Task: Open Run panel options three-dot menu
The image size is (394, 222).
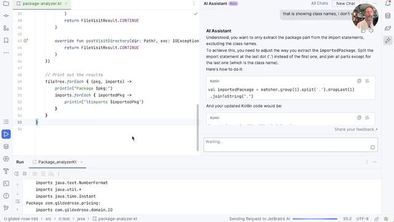Action: tap(367, 162)
